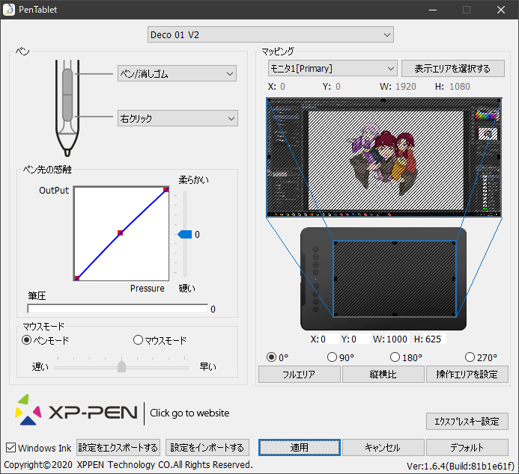Image resolution: width=519 pixels, height=474 pixels.
Task: Click the フルエリア button
Action: pos(300,375)
